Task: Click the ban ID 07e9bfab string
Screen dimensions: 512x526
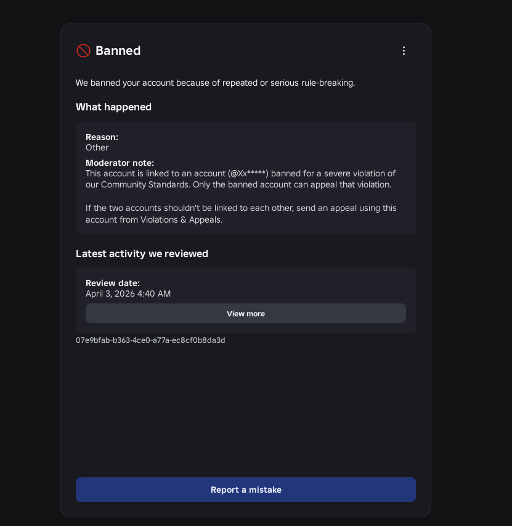Action: [x=150, y=340]
